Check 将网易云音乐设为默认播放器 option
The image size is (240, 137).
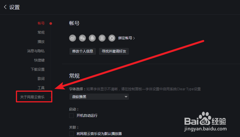[x=71, y=134]
